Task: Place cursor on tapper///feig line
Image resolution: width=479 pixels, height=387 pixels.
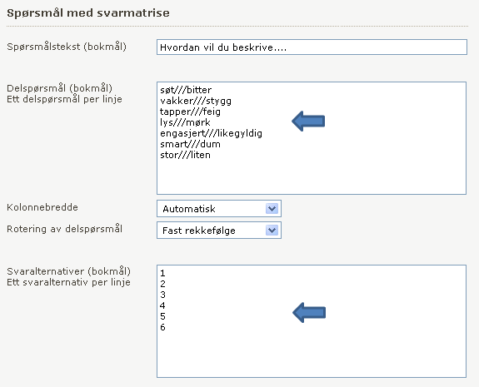Action: coord(190,112)
